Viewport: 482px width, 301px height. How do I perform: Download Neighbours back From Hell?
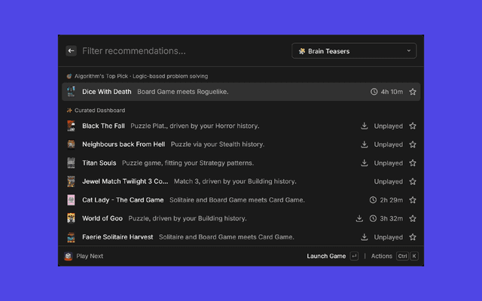[365, 144]
